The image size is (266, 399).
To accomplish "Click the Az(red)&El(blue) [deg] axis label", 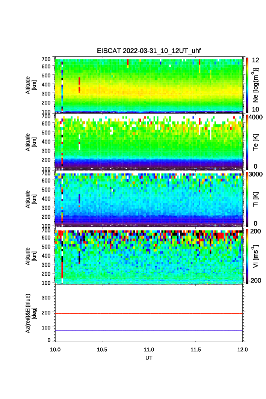I will tap(31, 313).
